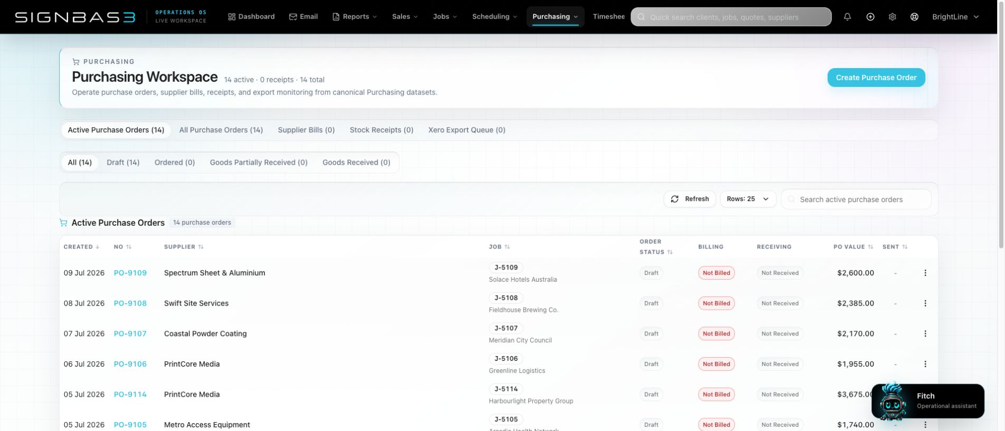Open Dashboard from the navigation bar
Image resolution: width=1005 pixels, height=431 pixels.
(x=251, y=17)
